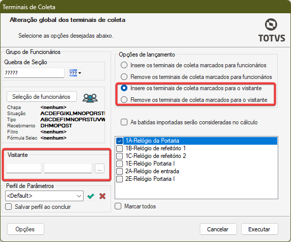Select Insere terminais para funcionários option
This screenshot has width=291, height=242.
(x=124, y=65)
